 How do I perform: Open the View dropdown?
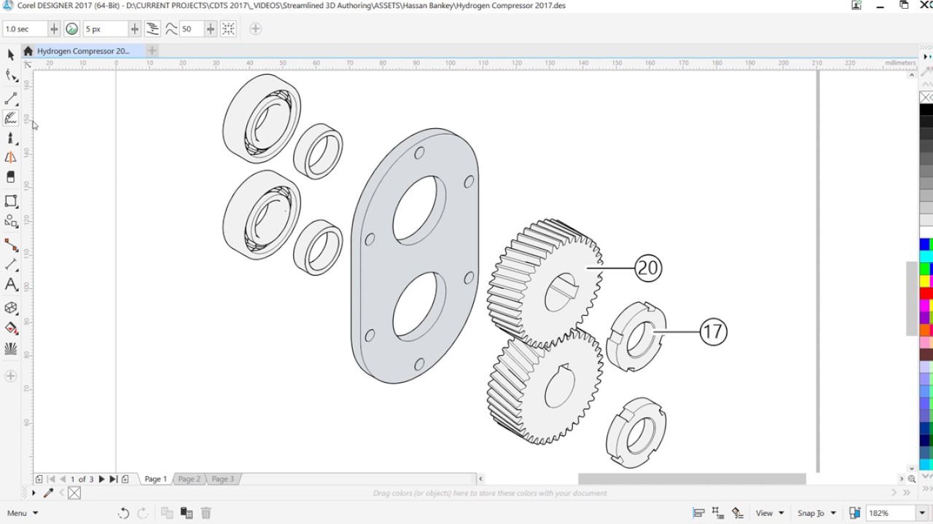(770, 513)
